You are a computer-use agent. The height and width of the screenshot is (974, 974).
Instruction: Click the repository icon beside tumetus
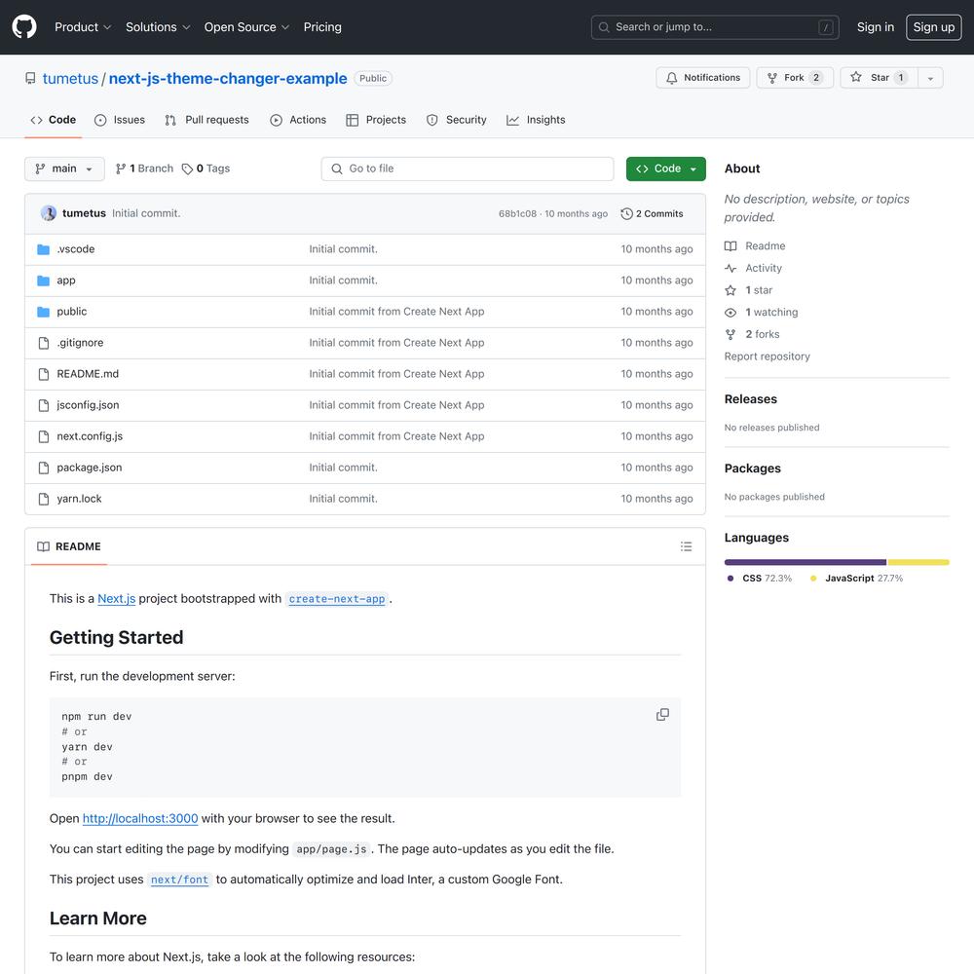tap(30, 78)
